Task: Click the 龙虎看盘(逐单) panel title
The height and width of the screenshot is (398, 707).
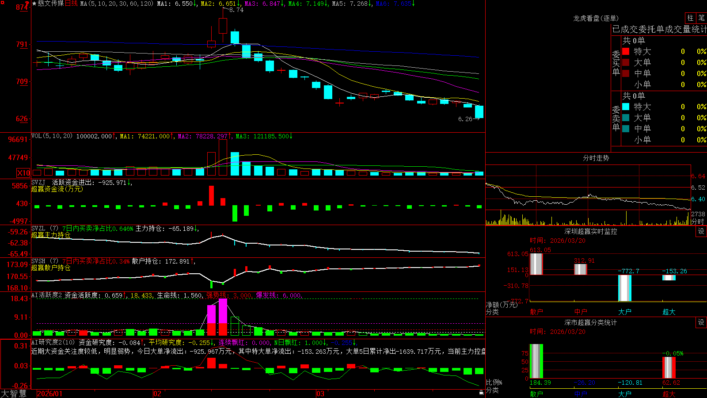Action: point(596,18)
